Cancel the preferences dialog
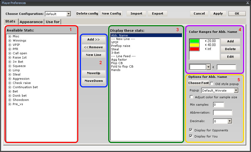 click(199, 14)
